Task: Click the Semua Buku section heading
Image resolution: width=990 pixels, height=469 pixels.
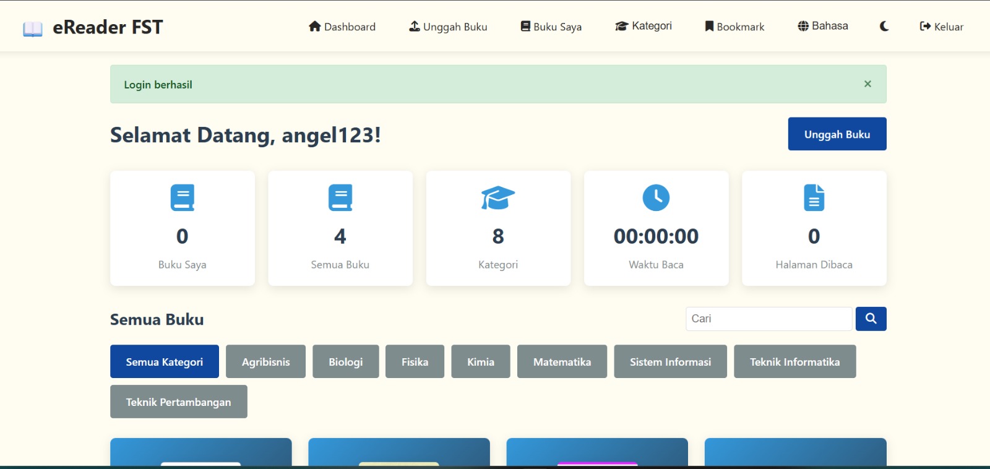Action: coord(157,319)
